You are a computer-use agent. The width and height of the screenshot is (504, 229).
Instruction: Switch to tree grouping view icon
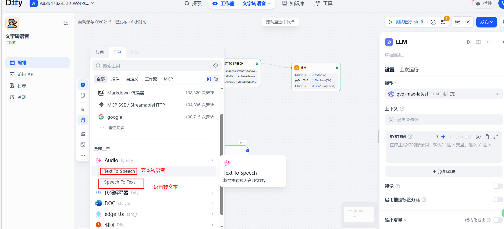[x=216, y=79]
